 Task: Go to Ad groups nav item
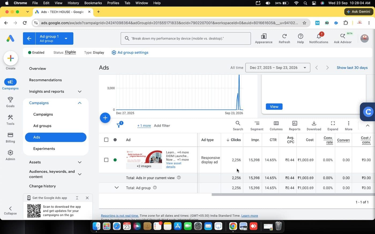pos(42,126)
